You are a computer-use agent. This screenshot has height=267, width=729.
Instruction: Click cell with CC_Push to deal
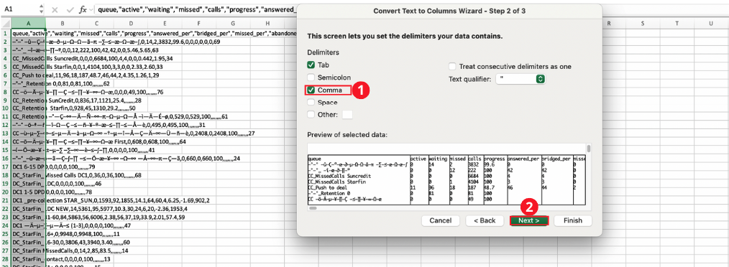point(28,75)
